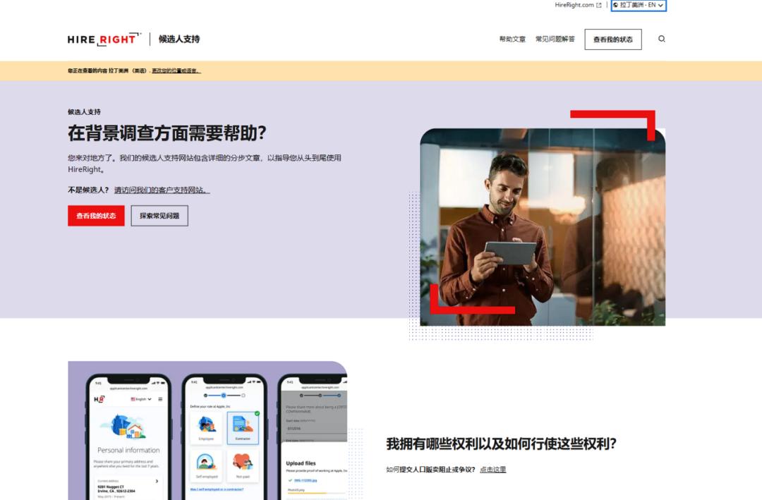The height and width of the screenshot is (500, 762).
Task: Click the hamburger menu icon in phone mockup
Action: pyautogui.click(x=160, y=399)
